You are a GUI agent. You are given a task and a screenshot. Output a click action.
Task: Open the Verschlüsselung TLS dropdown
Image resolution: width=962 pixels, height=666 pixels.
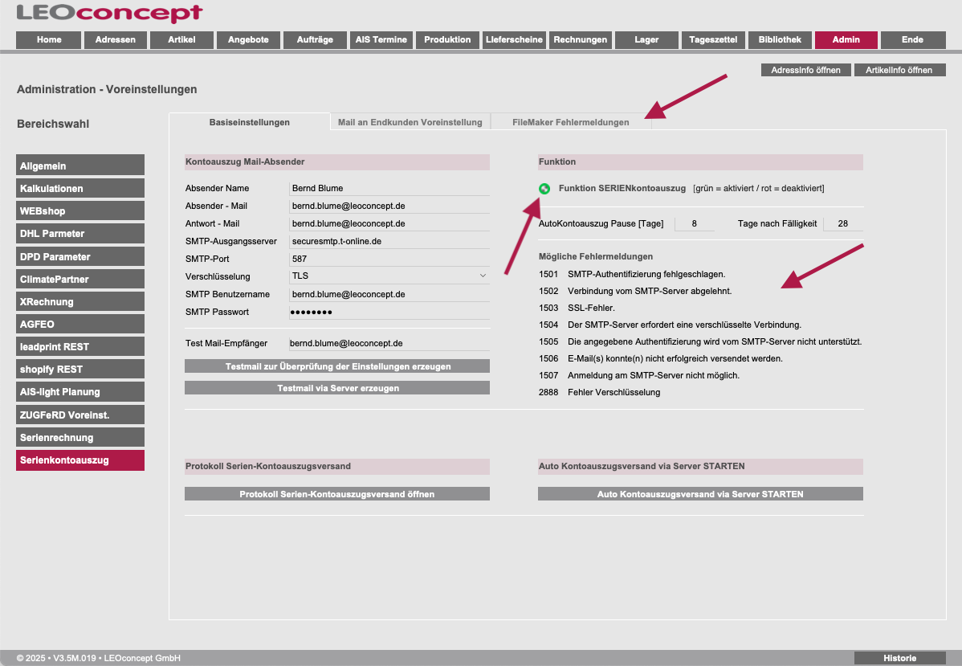point(389,276)
